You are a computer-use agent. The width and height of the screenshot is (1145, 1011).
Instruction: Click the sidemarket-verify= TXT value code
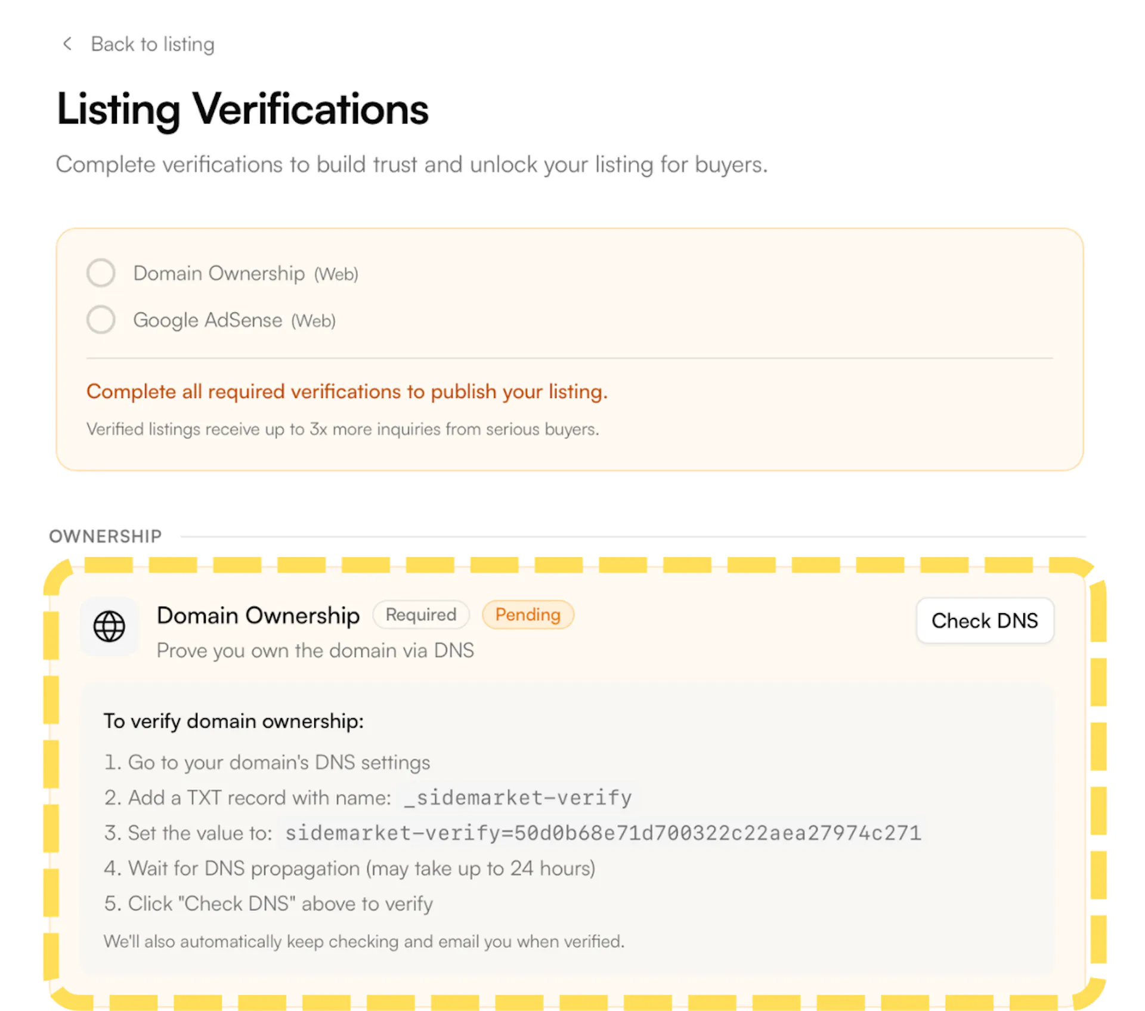point(603,833)
